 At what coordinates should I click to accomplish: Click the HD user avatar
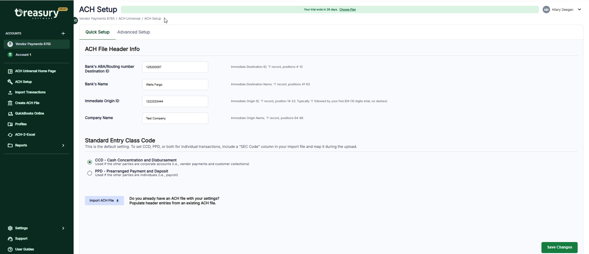tap(546, 10)
